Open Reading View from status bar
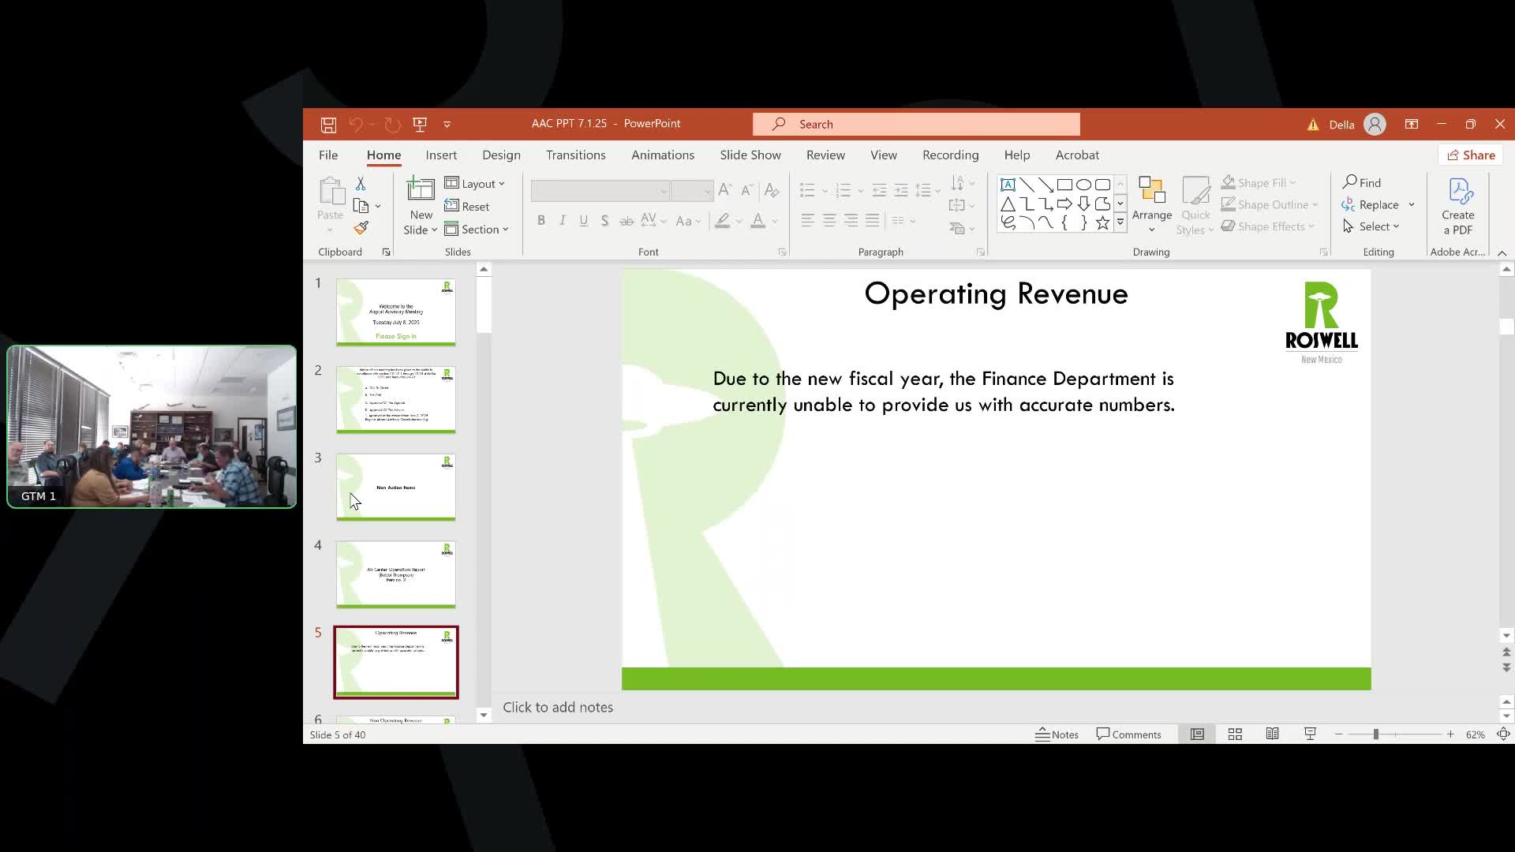The width and height of the screenshot is (1515, 852). click(x=1272, y=734)
